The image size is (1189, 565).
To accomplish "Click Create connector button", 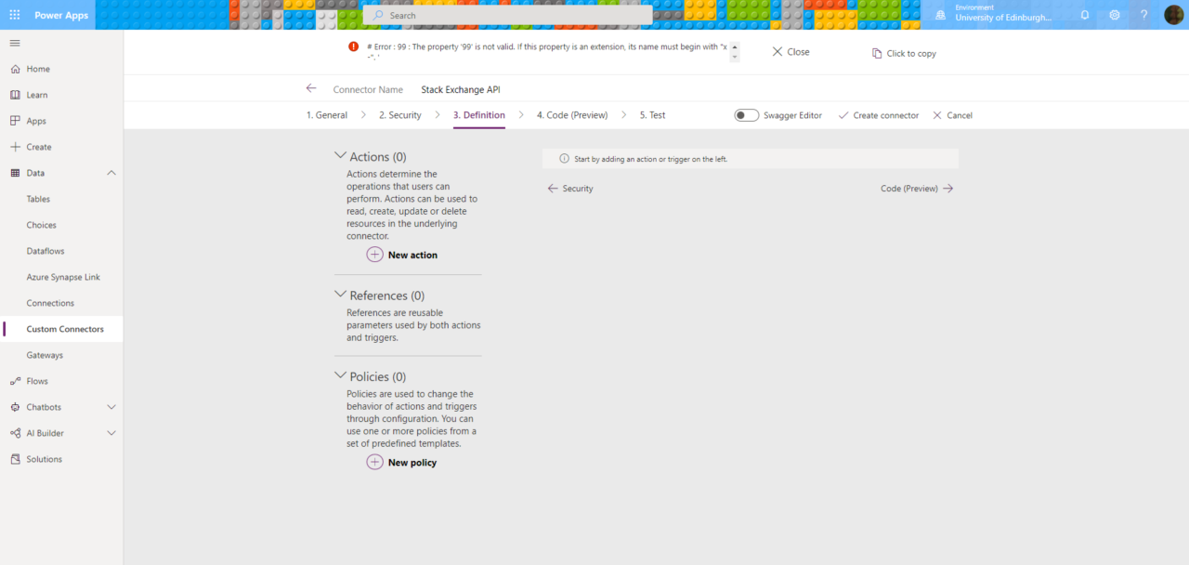I will click(878, 115).
